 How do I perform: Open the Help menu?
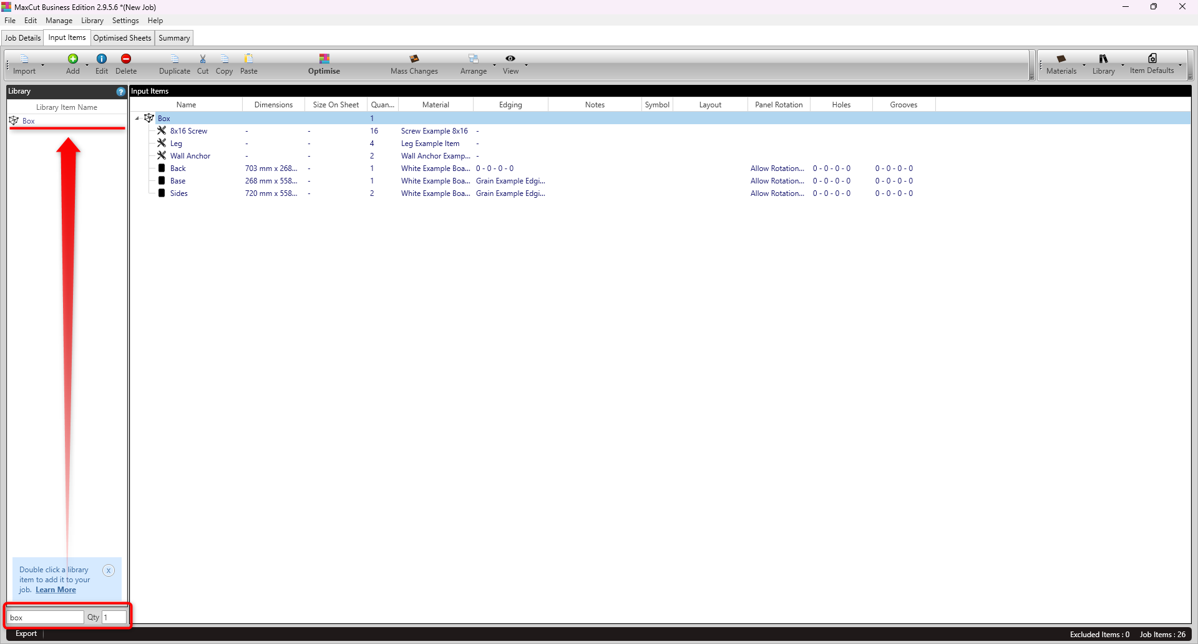tap(155, 21)
